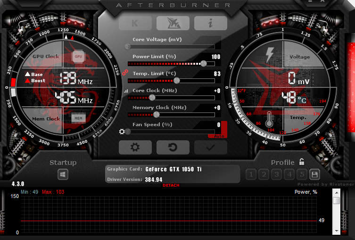This screenshot has width=355, height=240.
Task: Open the information i button
Action: pyautogui.click(x=211, y=23)
